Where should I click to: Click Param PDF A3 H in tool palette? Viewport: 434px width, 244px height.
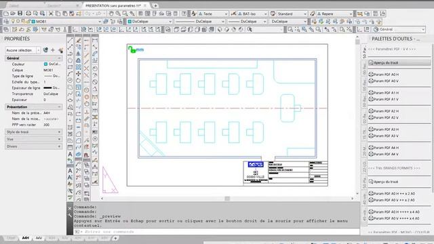coord(384,129)
